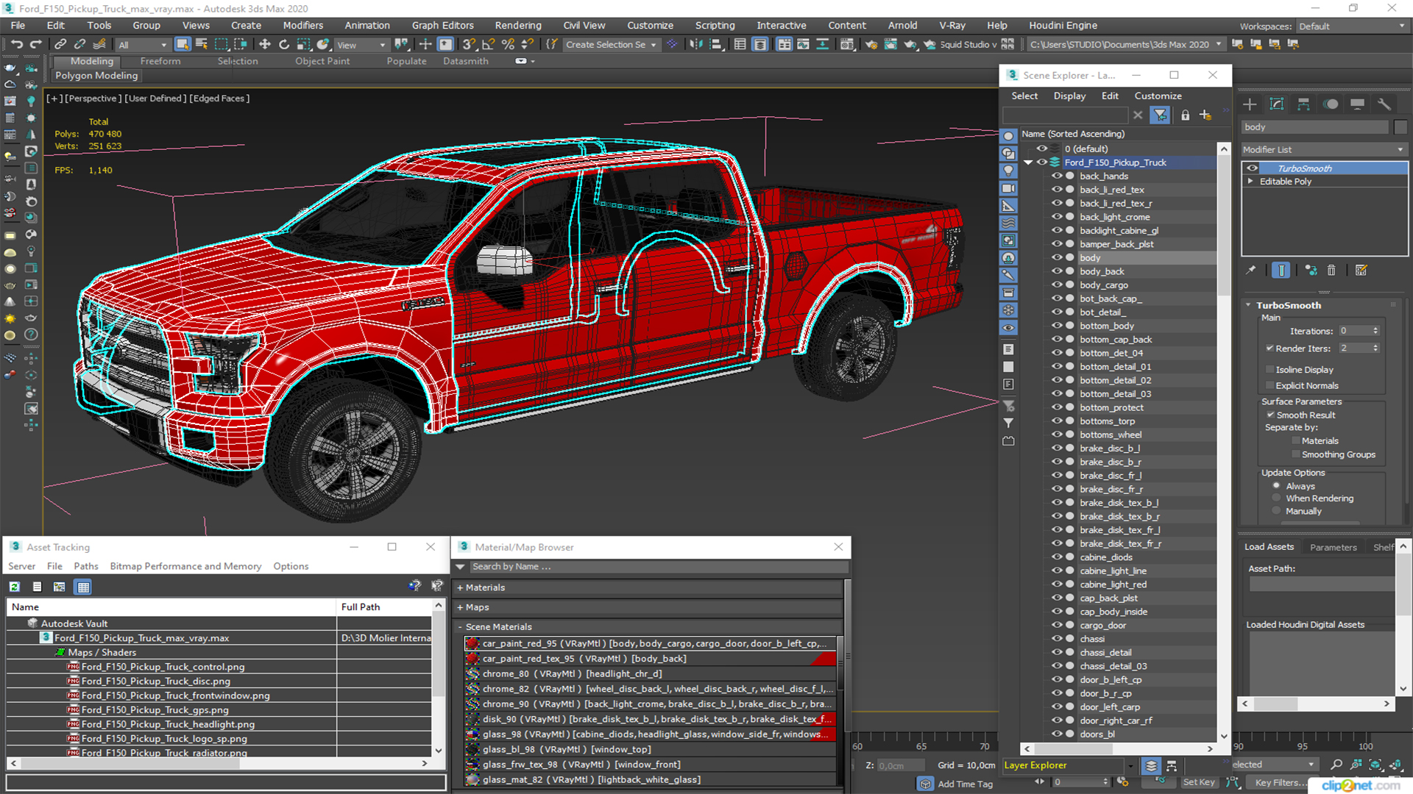Image resolution: width=1413 pixels, height=794 pixels.
Task: Open Paths menu in Asset Tracking
Action: click(86, 566)
